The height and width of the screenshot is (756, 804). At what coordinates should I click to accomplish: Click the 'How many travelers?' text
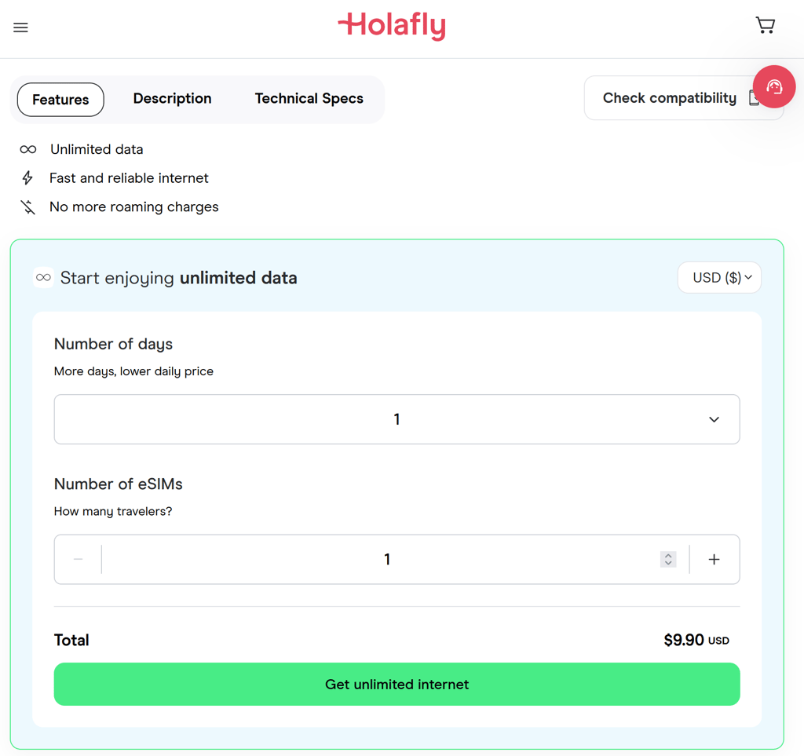pos(113,511)
